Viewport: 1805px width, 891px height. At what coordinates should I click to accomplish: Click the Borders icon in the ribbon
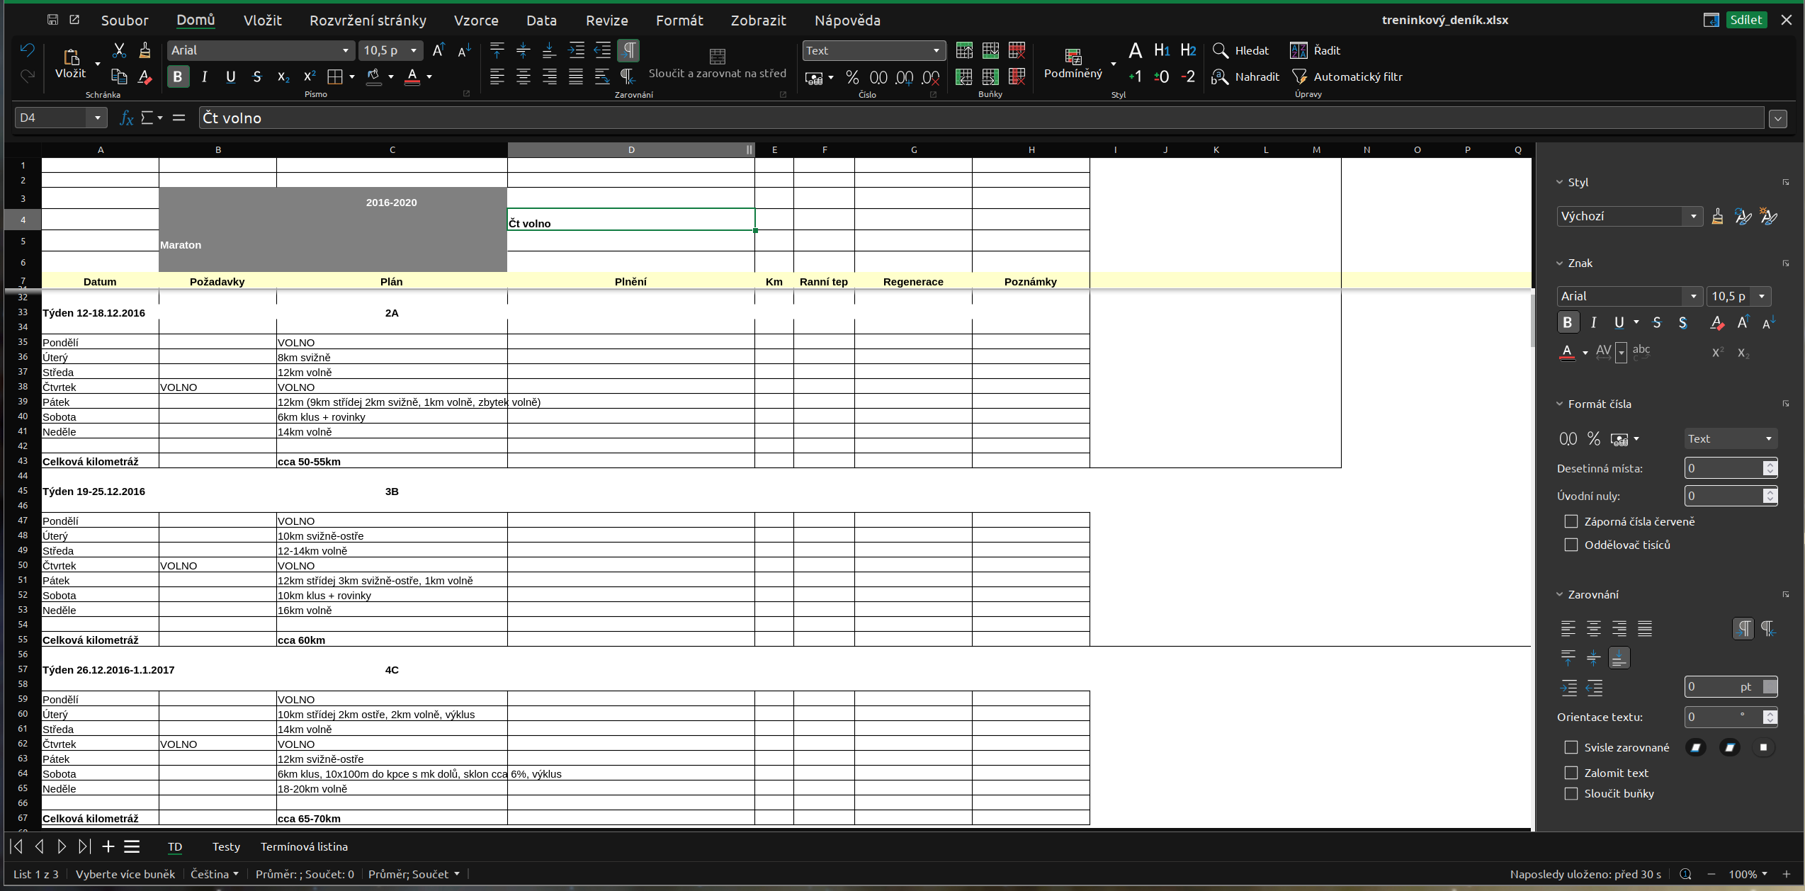(x=335, y=76)
